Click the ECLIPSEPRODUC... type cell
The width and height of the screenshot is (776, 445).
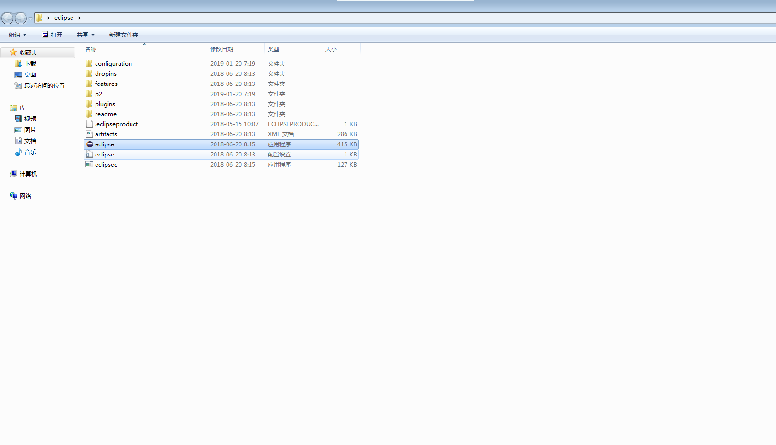293,124
